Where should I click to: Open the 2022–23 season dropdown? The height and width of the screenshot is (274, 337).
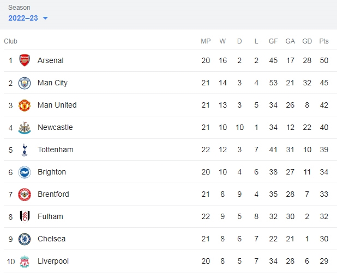click(24, 18)
